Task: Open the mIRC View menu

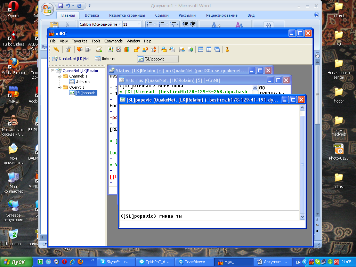Action: [64, 41]
